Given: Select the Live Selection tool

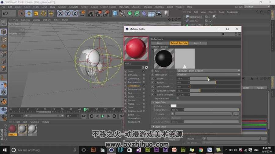Looking at the screenshot, I should (22, 13).
